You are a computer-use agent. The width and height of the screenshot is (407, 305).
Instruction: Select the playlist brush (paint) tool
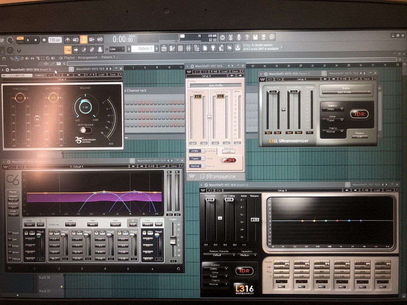point(17,58)
